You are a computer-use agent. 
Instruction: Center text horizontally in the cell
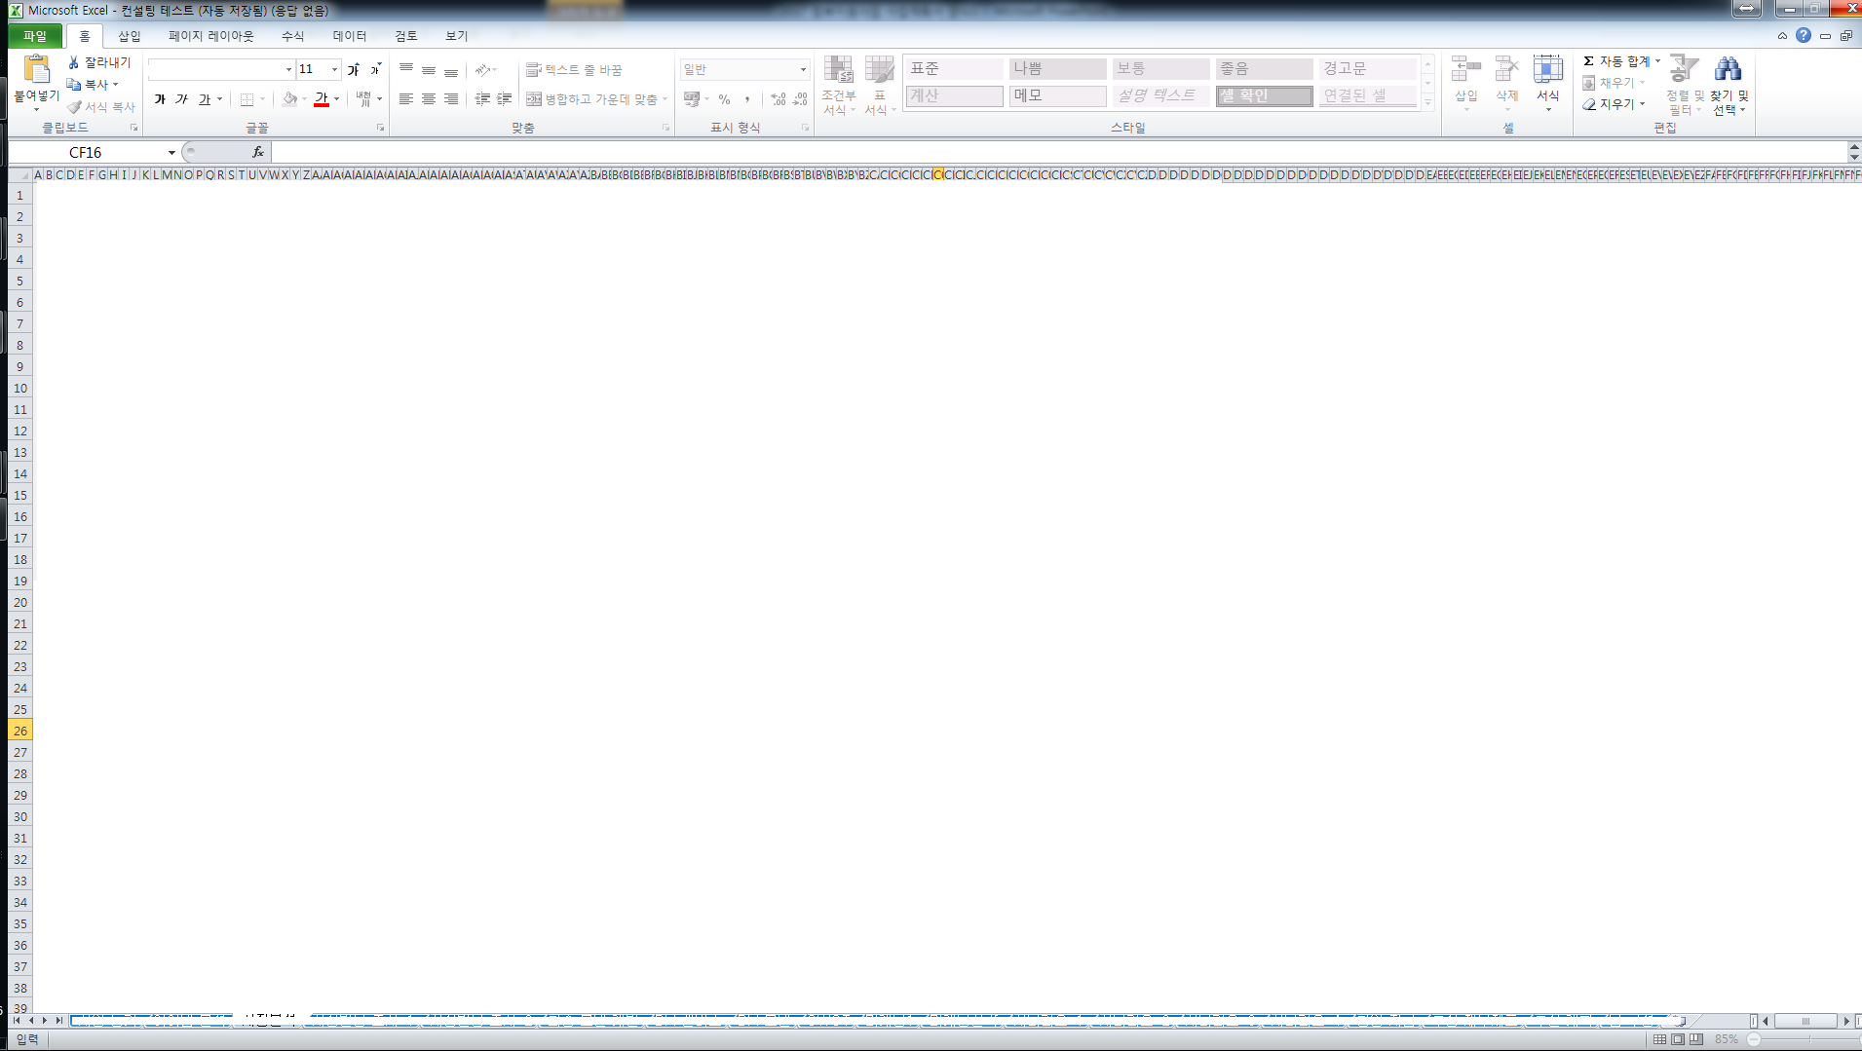tap(429, 99)
